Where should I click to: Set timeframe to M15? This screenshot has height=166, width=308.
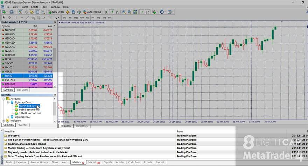point(76,18)
